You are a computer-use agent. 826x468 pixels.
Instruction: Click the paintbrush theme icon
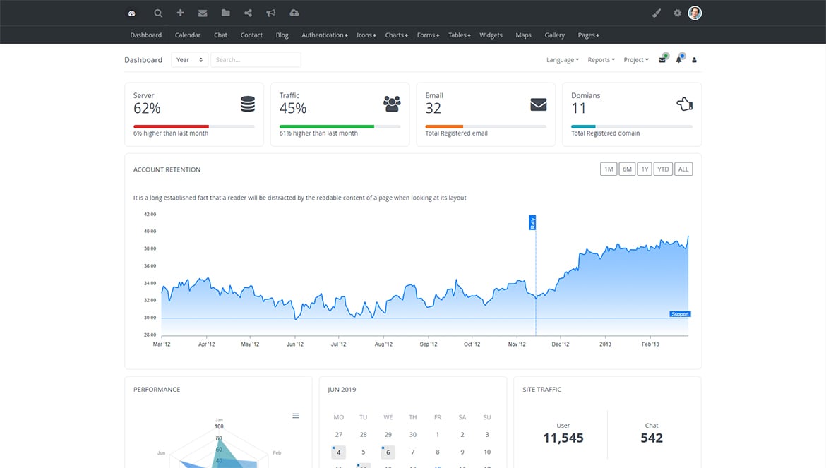click(x=657, y=13)
